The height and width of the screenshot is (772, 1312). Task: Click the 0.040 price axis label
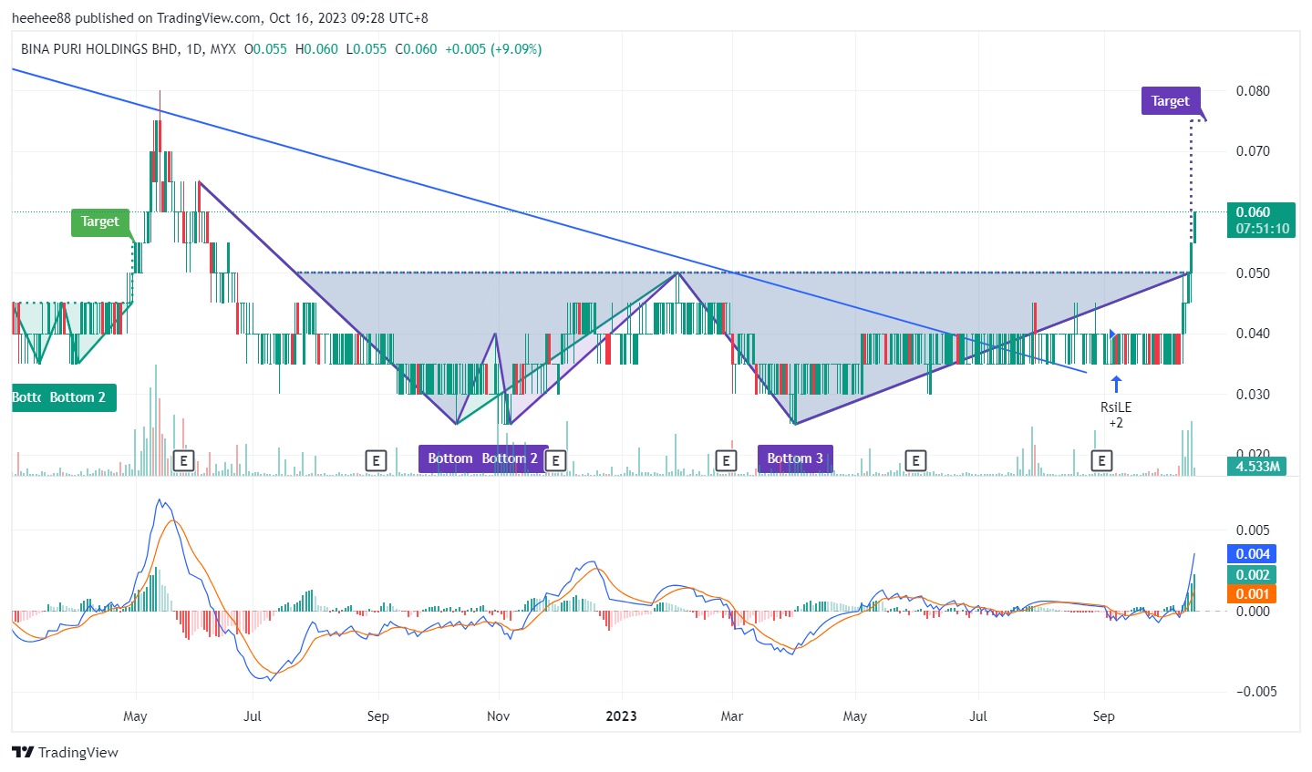1253,334
